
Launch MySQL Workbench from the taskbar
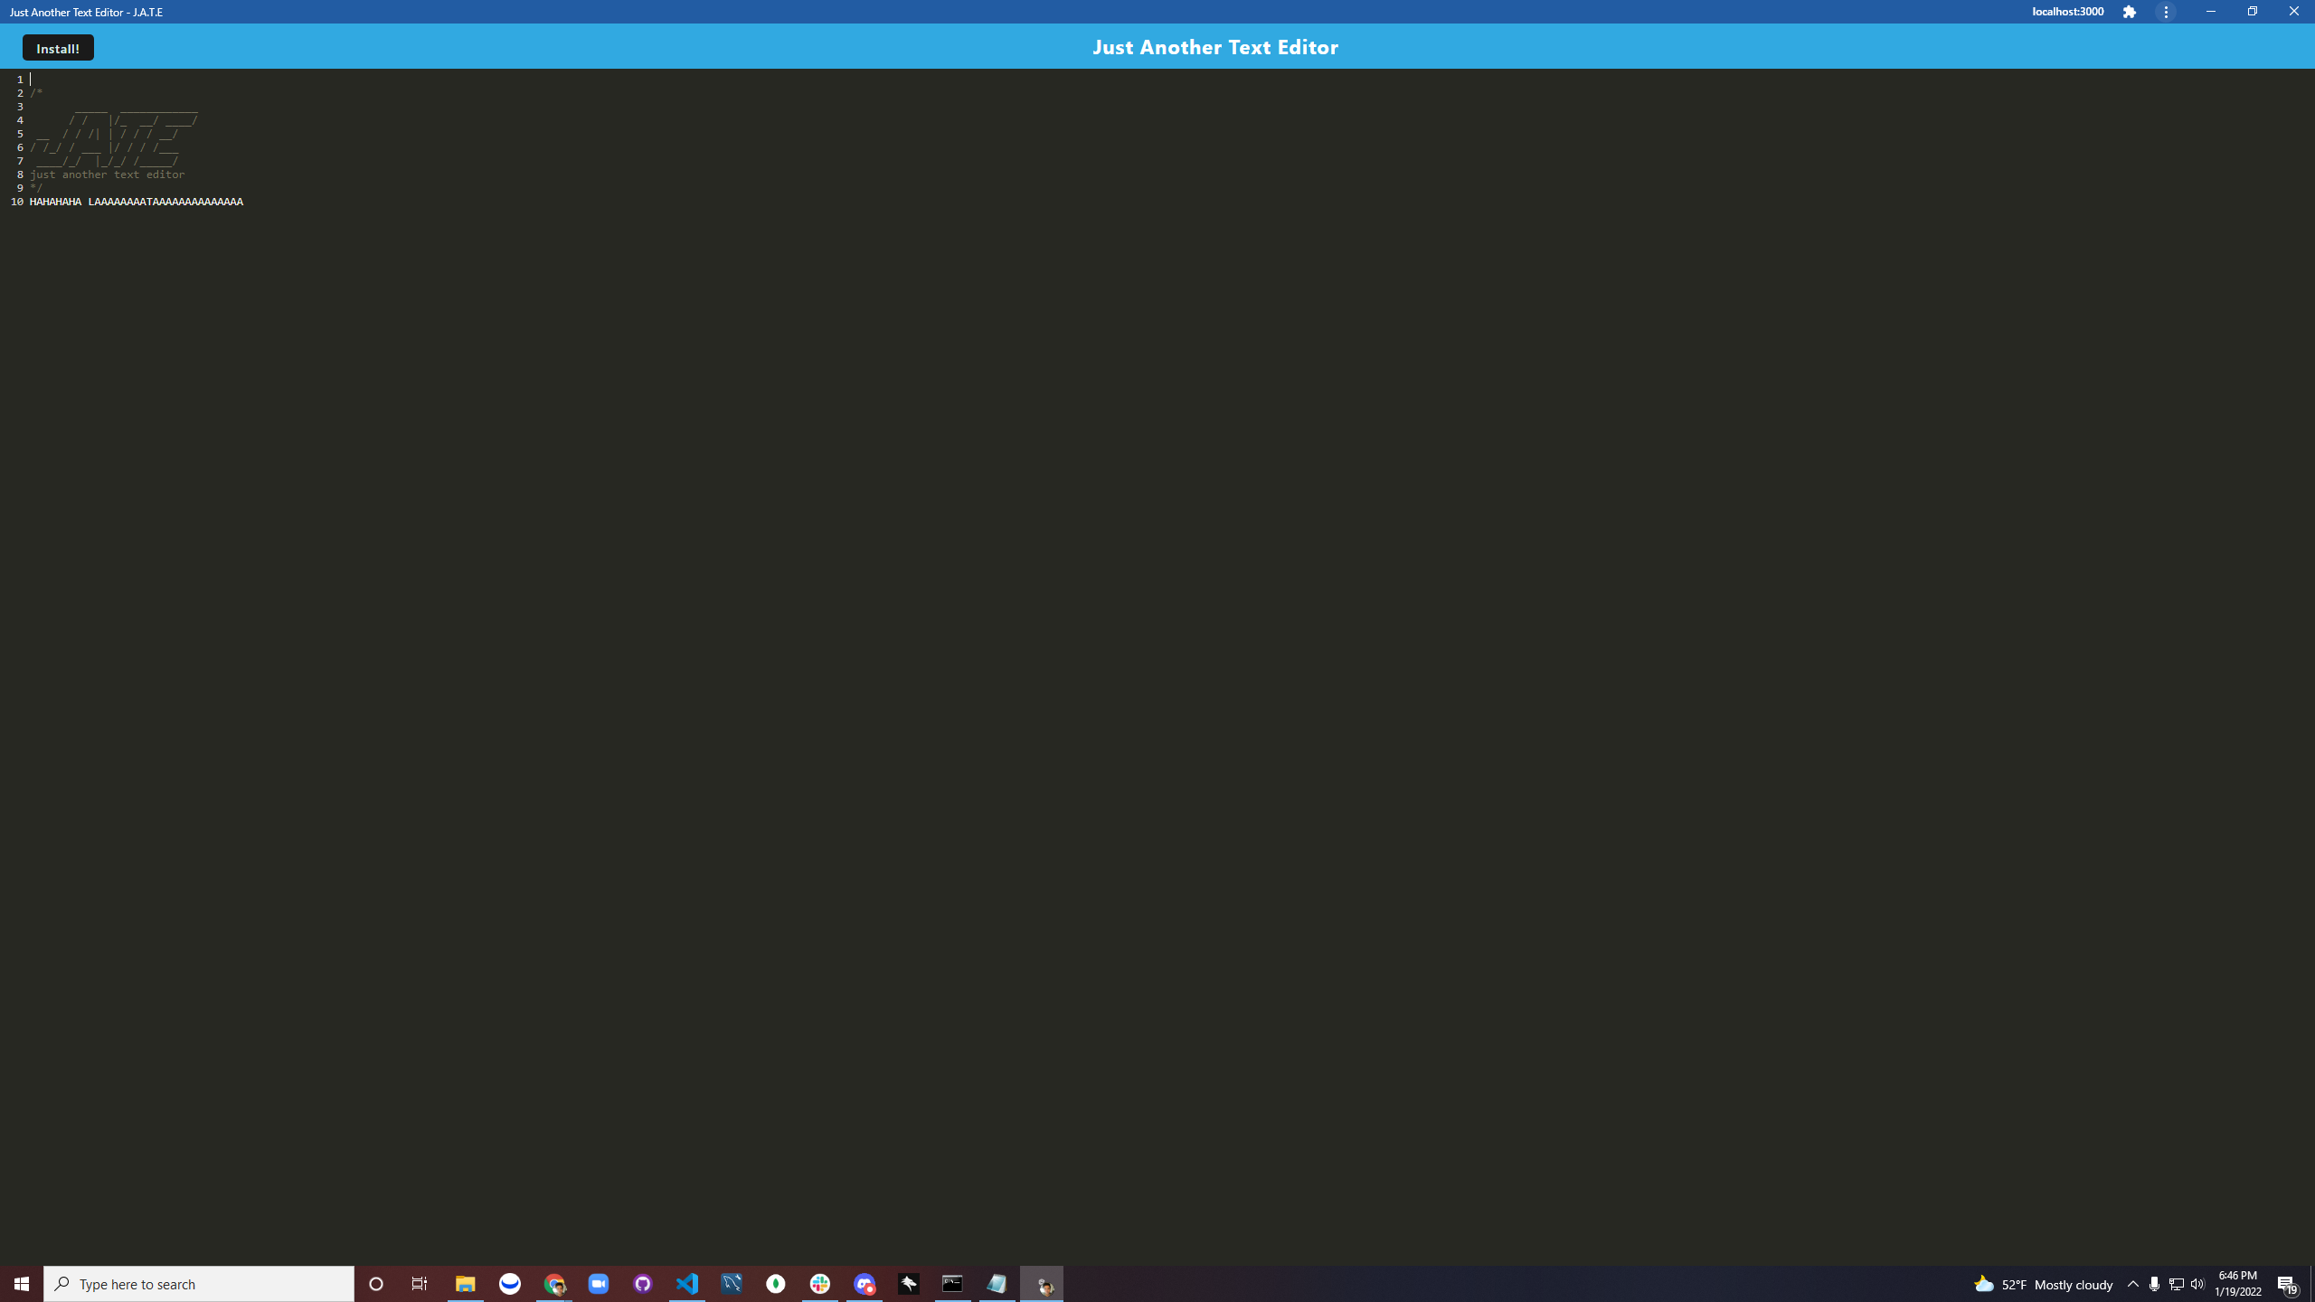[x=731, y=1283]
